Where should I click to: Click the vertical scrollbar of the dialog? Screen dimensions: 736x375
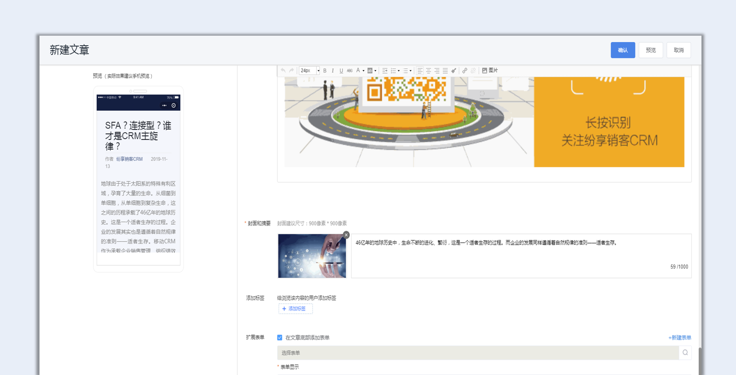[700, 360]
